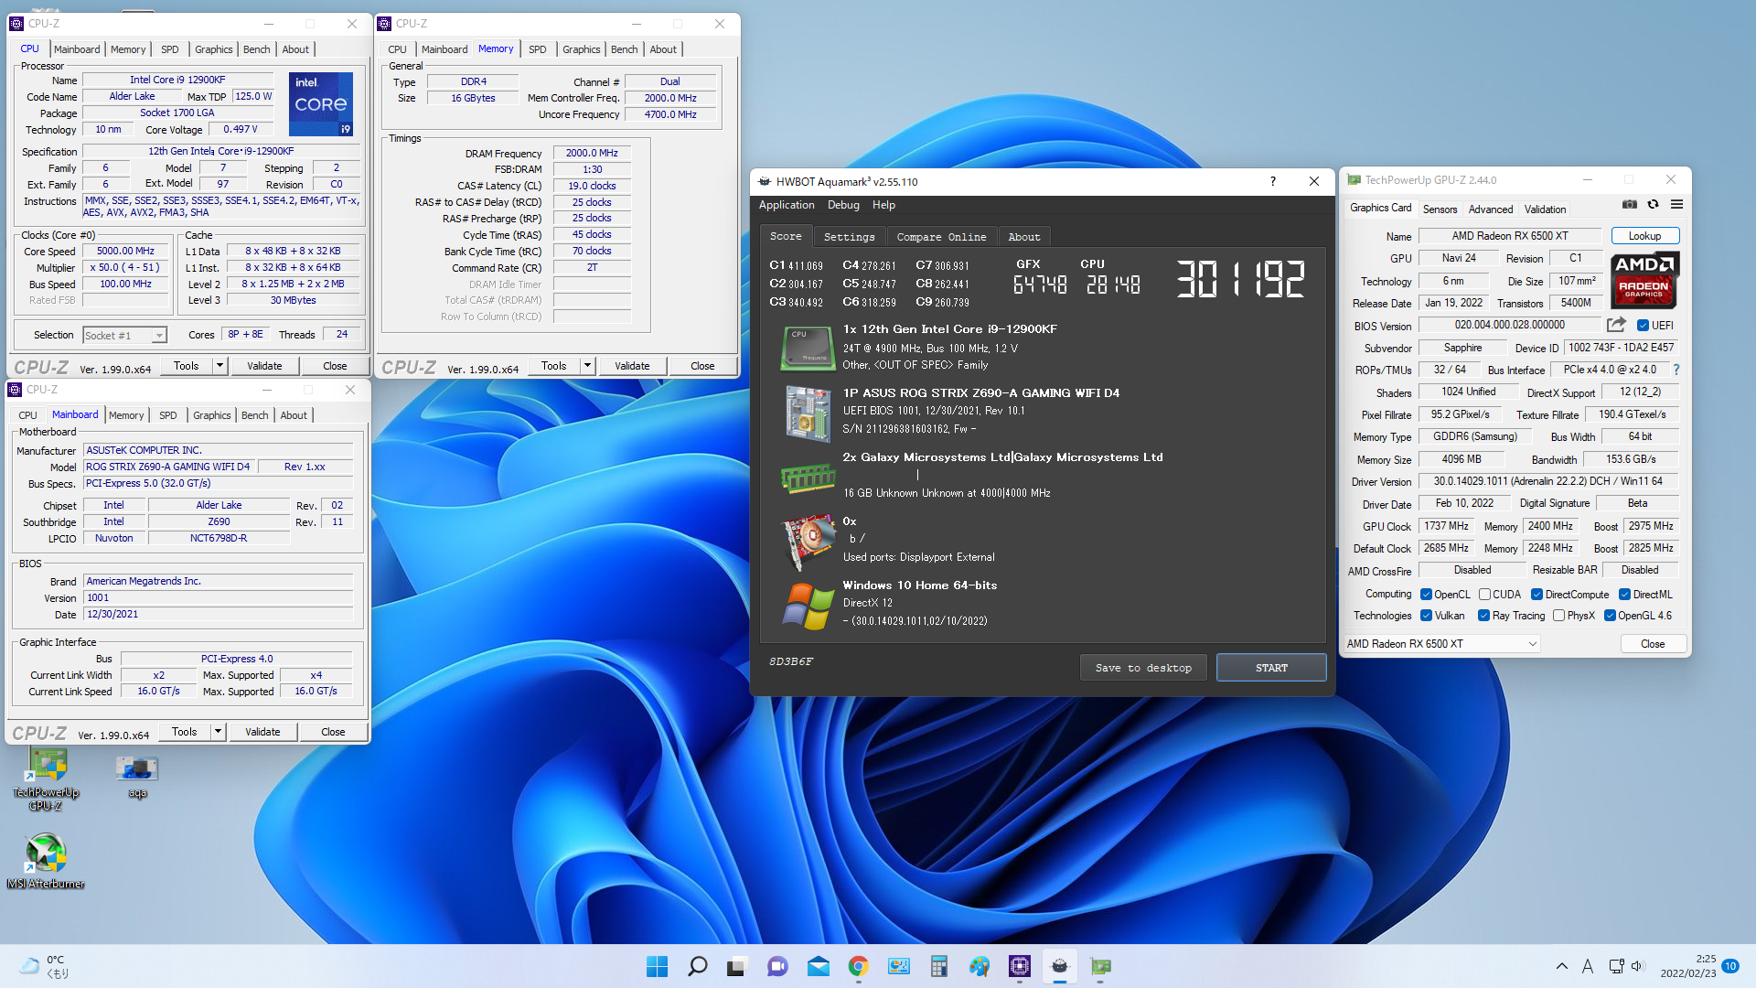
Task: Toggle the PhysX checkbox
Action: 1558,616
